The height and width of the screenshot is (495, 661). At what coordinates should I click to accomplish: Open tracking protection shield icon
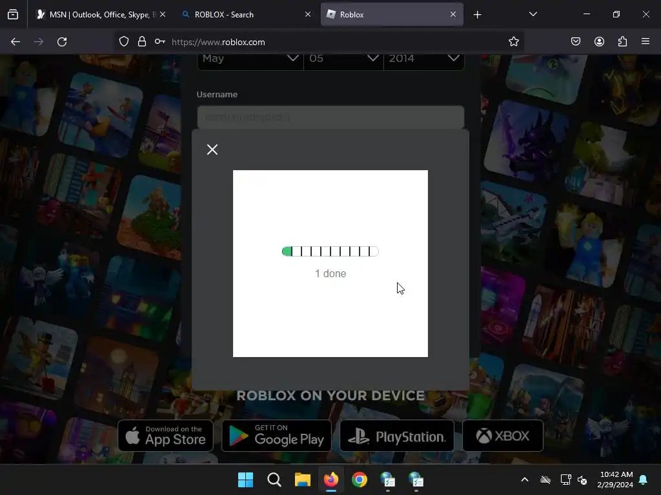[x=123, y=42]
